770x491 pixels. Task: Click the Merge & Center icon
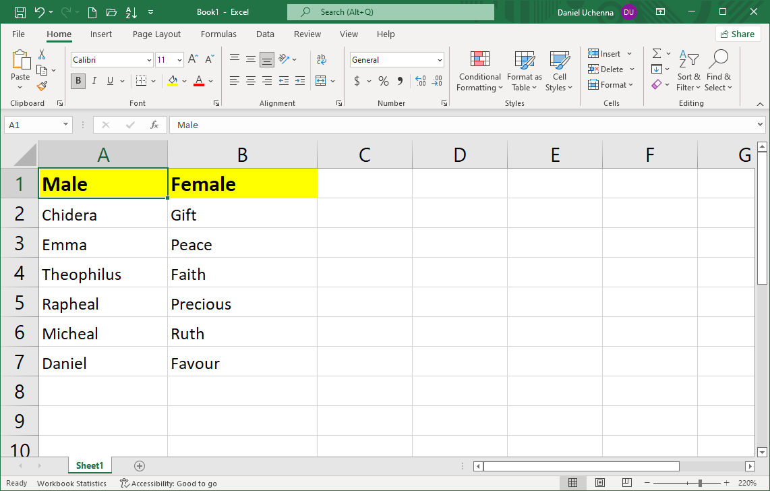[x=321, y=81]
